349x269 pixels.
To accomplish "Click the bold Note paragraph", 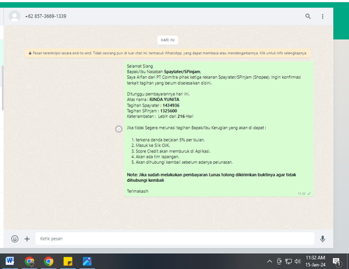I will coord(211,178).
